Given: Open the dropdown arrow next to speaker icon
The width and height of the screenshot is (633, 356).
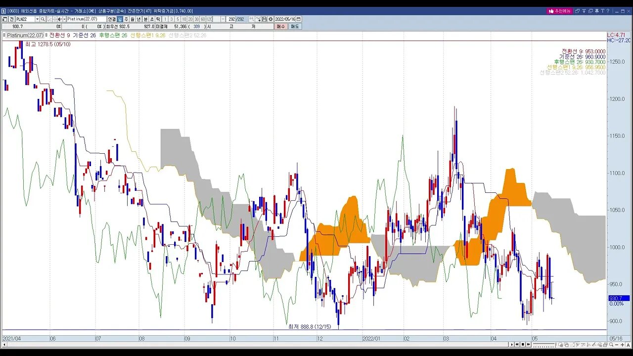Looking at the screenshot, I should [64, 19].
